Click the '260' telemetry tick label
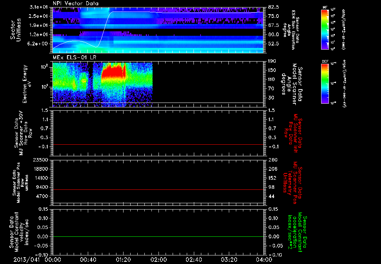Screen dimensions: 381x264 click(272, 160)
